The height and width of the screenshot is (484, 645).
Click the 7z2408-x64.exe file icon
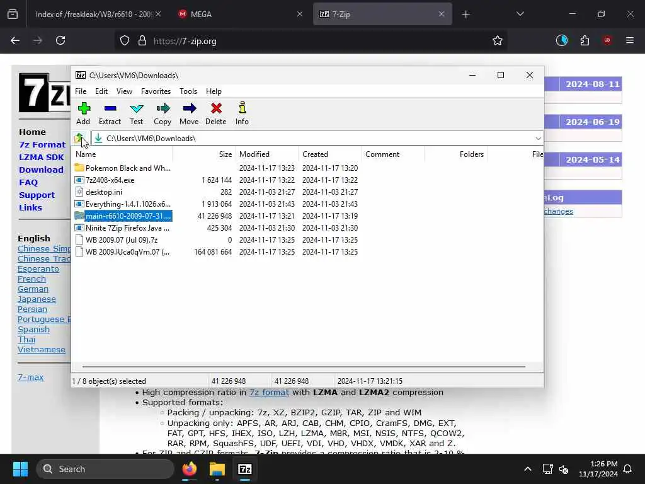point(79,180)
